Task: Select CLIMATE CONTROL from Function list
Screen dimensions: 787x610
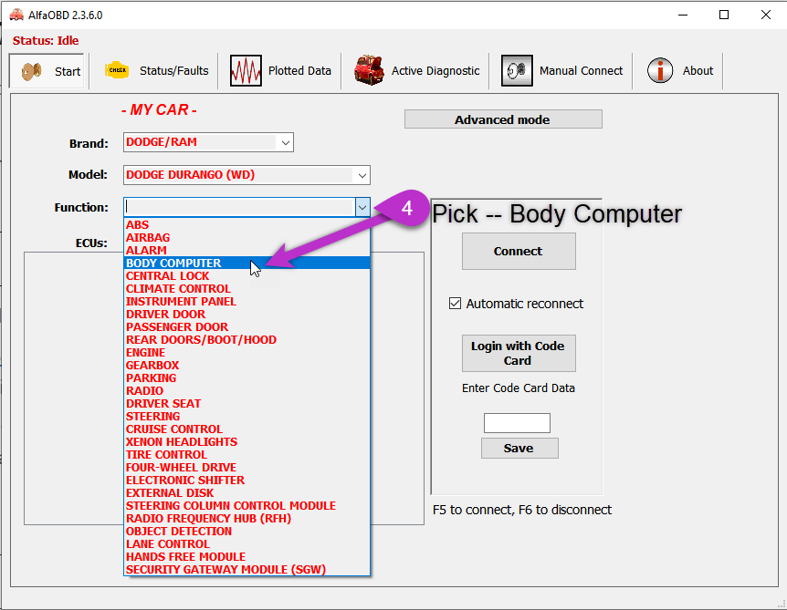Action: [x=247, y=289]
